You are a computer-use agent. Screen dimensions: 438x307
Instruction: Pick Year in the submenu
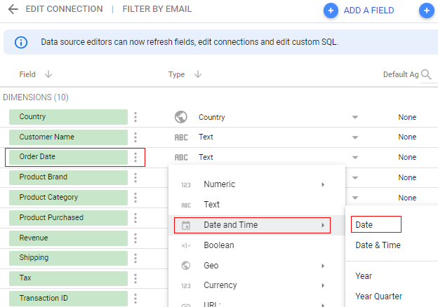point(364,276)
